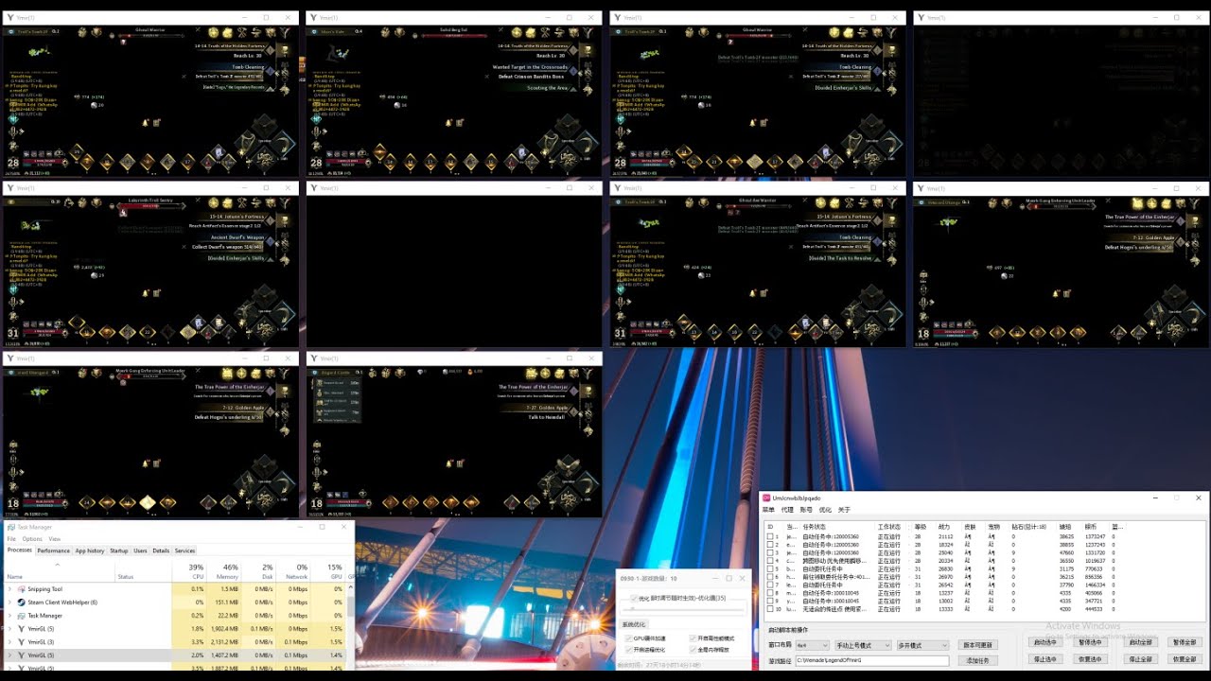Switch to the Performance tab
Screen dimensions: 1211x681
(x=53, y=550)
